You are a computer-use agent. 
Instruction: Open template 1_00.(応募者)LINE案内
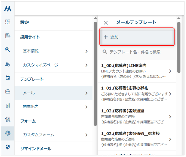coord(137,71)
